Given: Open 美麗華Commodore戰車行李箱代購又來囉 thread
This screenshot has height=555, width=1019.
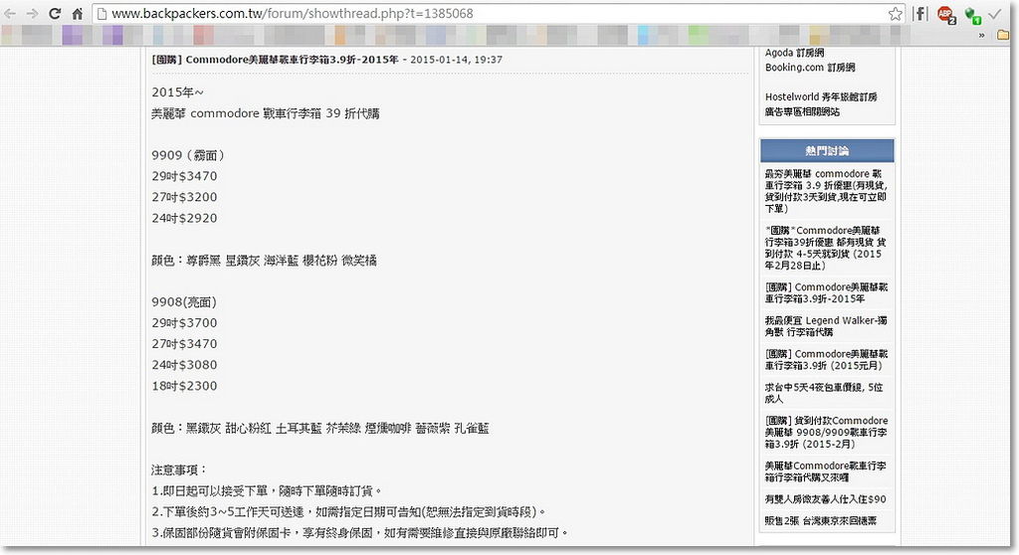Looking at the screenshot, I should 825,471.
